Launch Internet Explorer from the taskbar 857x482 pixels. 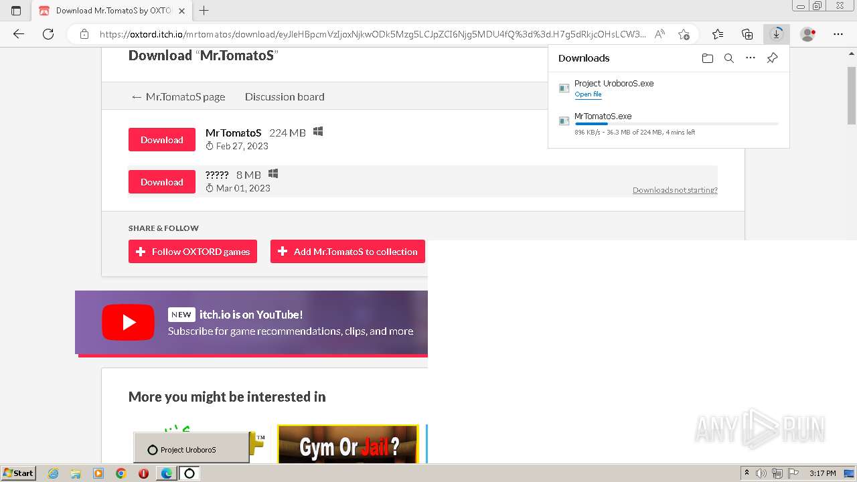[x=54, y=473]
